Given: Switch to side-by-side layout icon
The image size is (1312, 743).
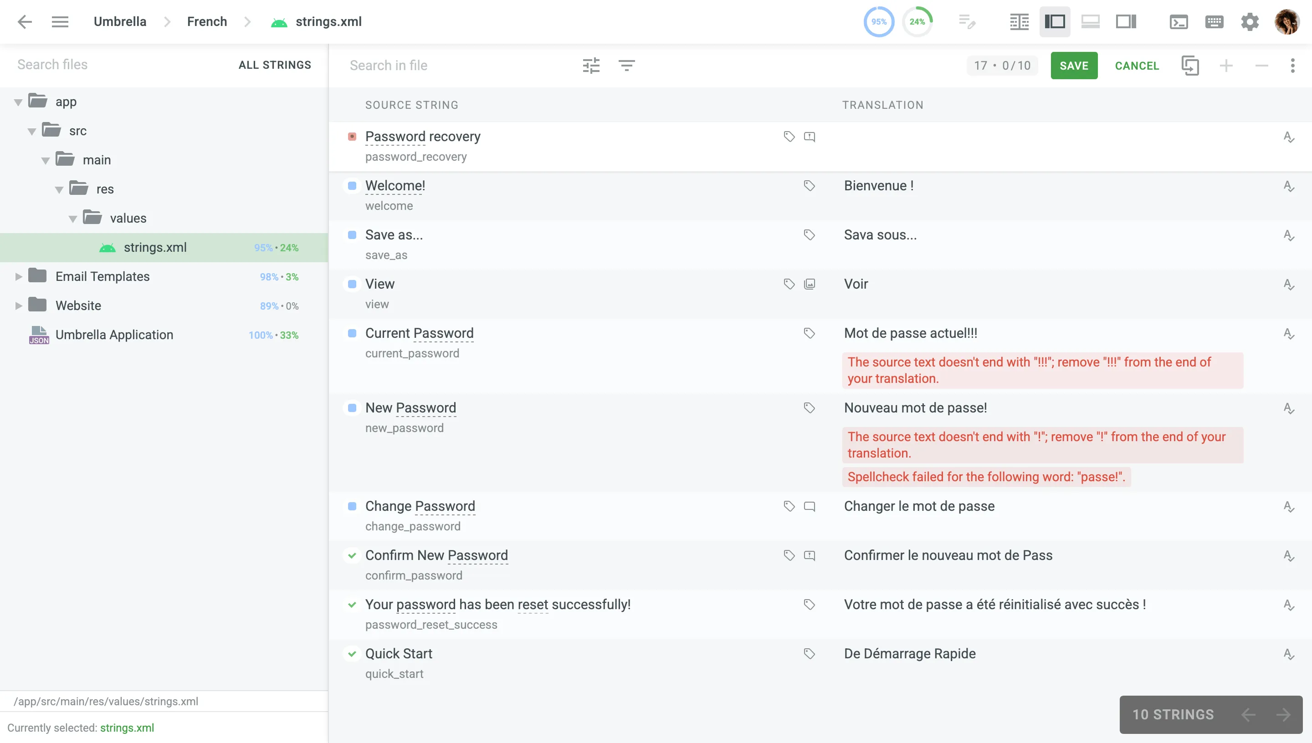Looking at the screenshot, I should tap(1019, 22).
